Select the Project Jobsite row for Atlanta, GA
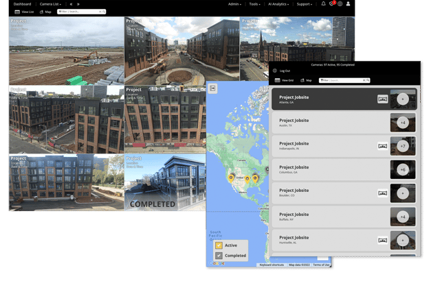Screen dimensions: 440x281 [344, 99]
